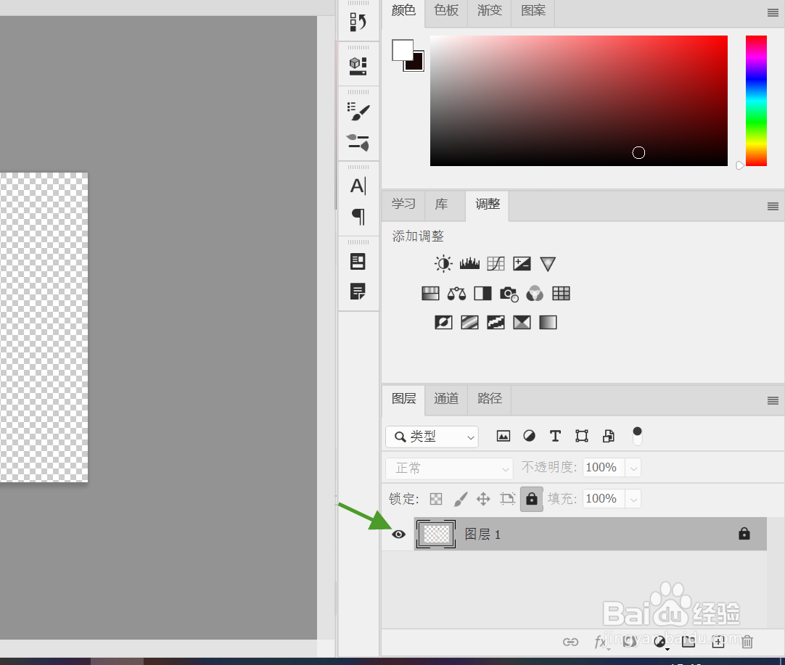The width and height of the screenshot is (785, 665).
Task: Open the Adjustments panel options menu
Action: [773, 206]
